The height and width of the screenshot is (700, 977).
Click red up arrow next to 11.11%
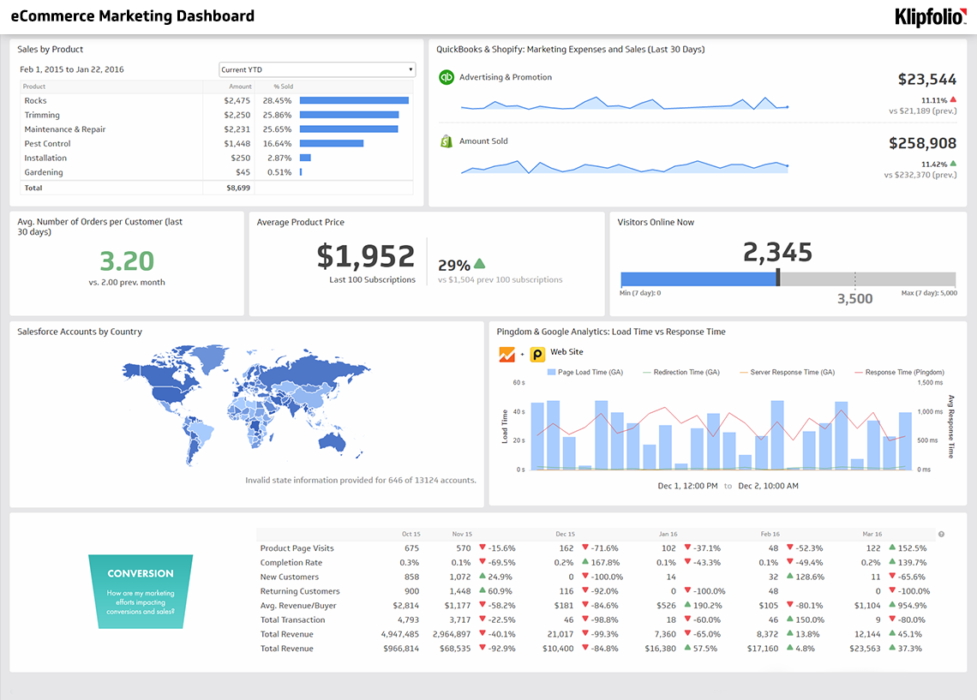(953, 99)
